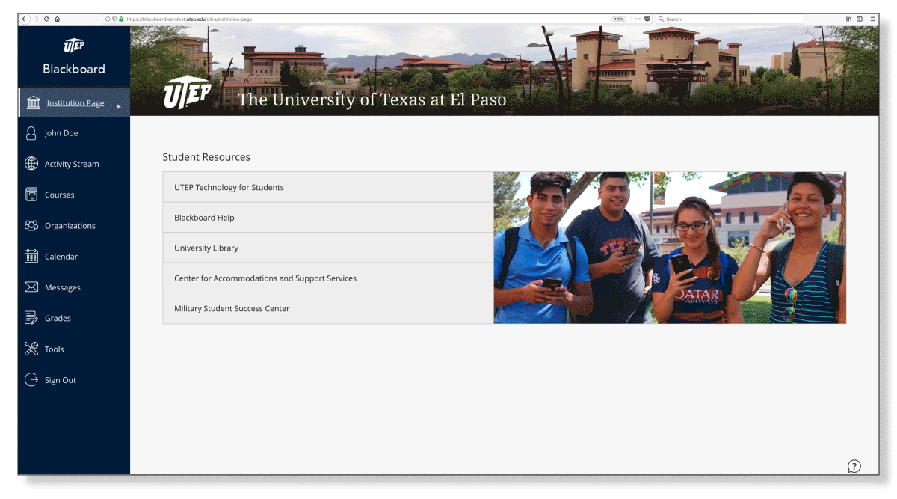Open the Blackboard Help link
897x499 pixels.
tap(204, 218)
